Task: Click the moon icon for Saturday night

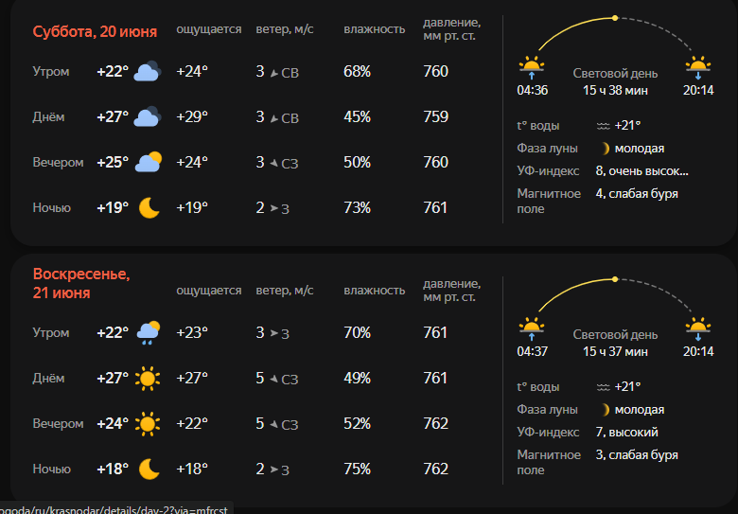Action: (149, 207)
